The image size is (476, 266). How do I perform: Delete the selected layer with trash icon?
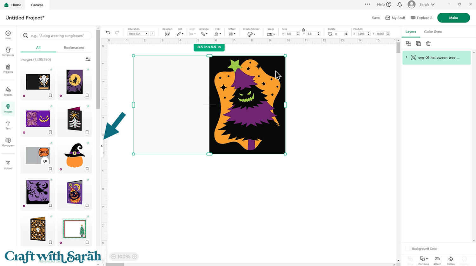tap(428, 43)
